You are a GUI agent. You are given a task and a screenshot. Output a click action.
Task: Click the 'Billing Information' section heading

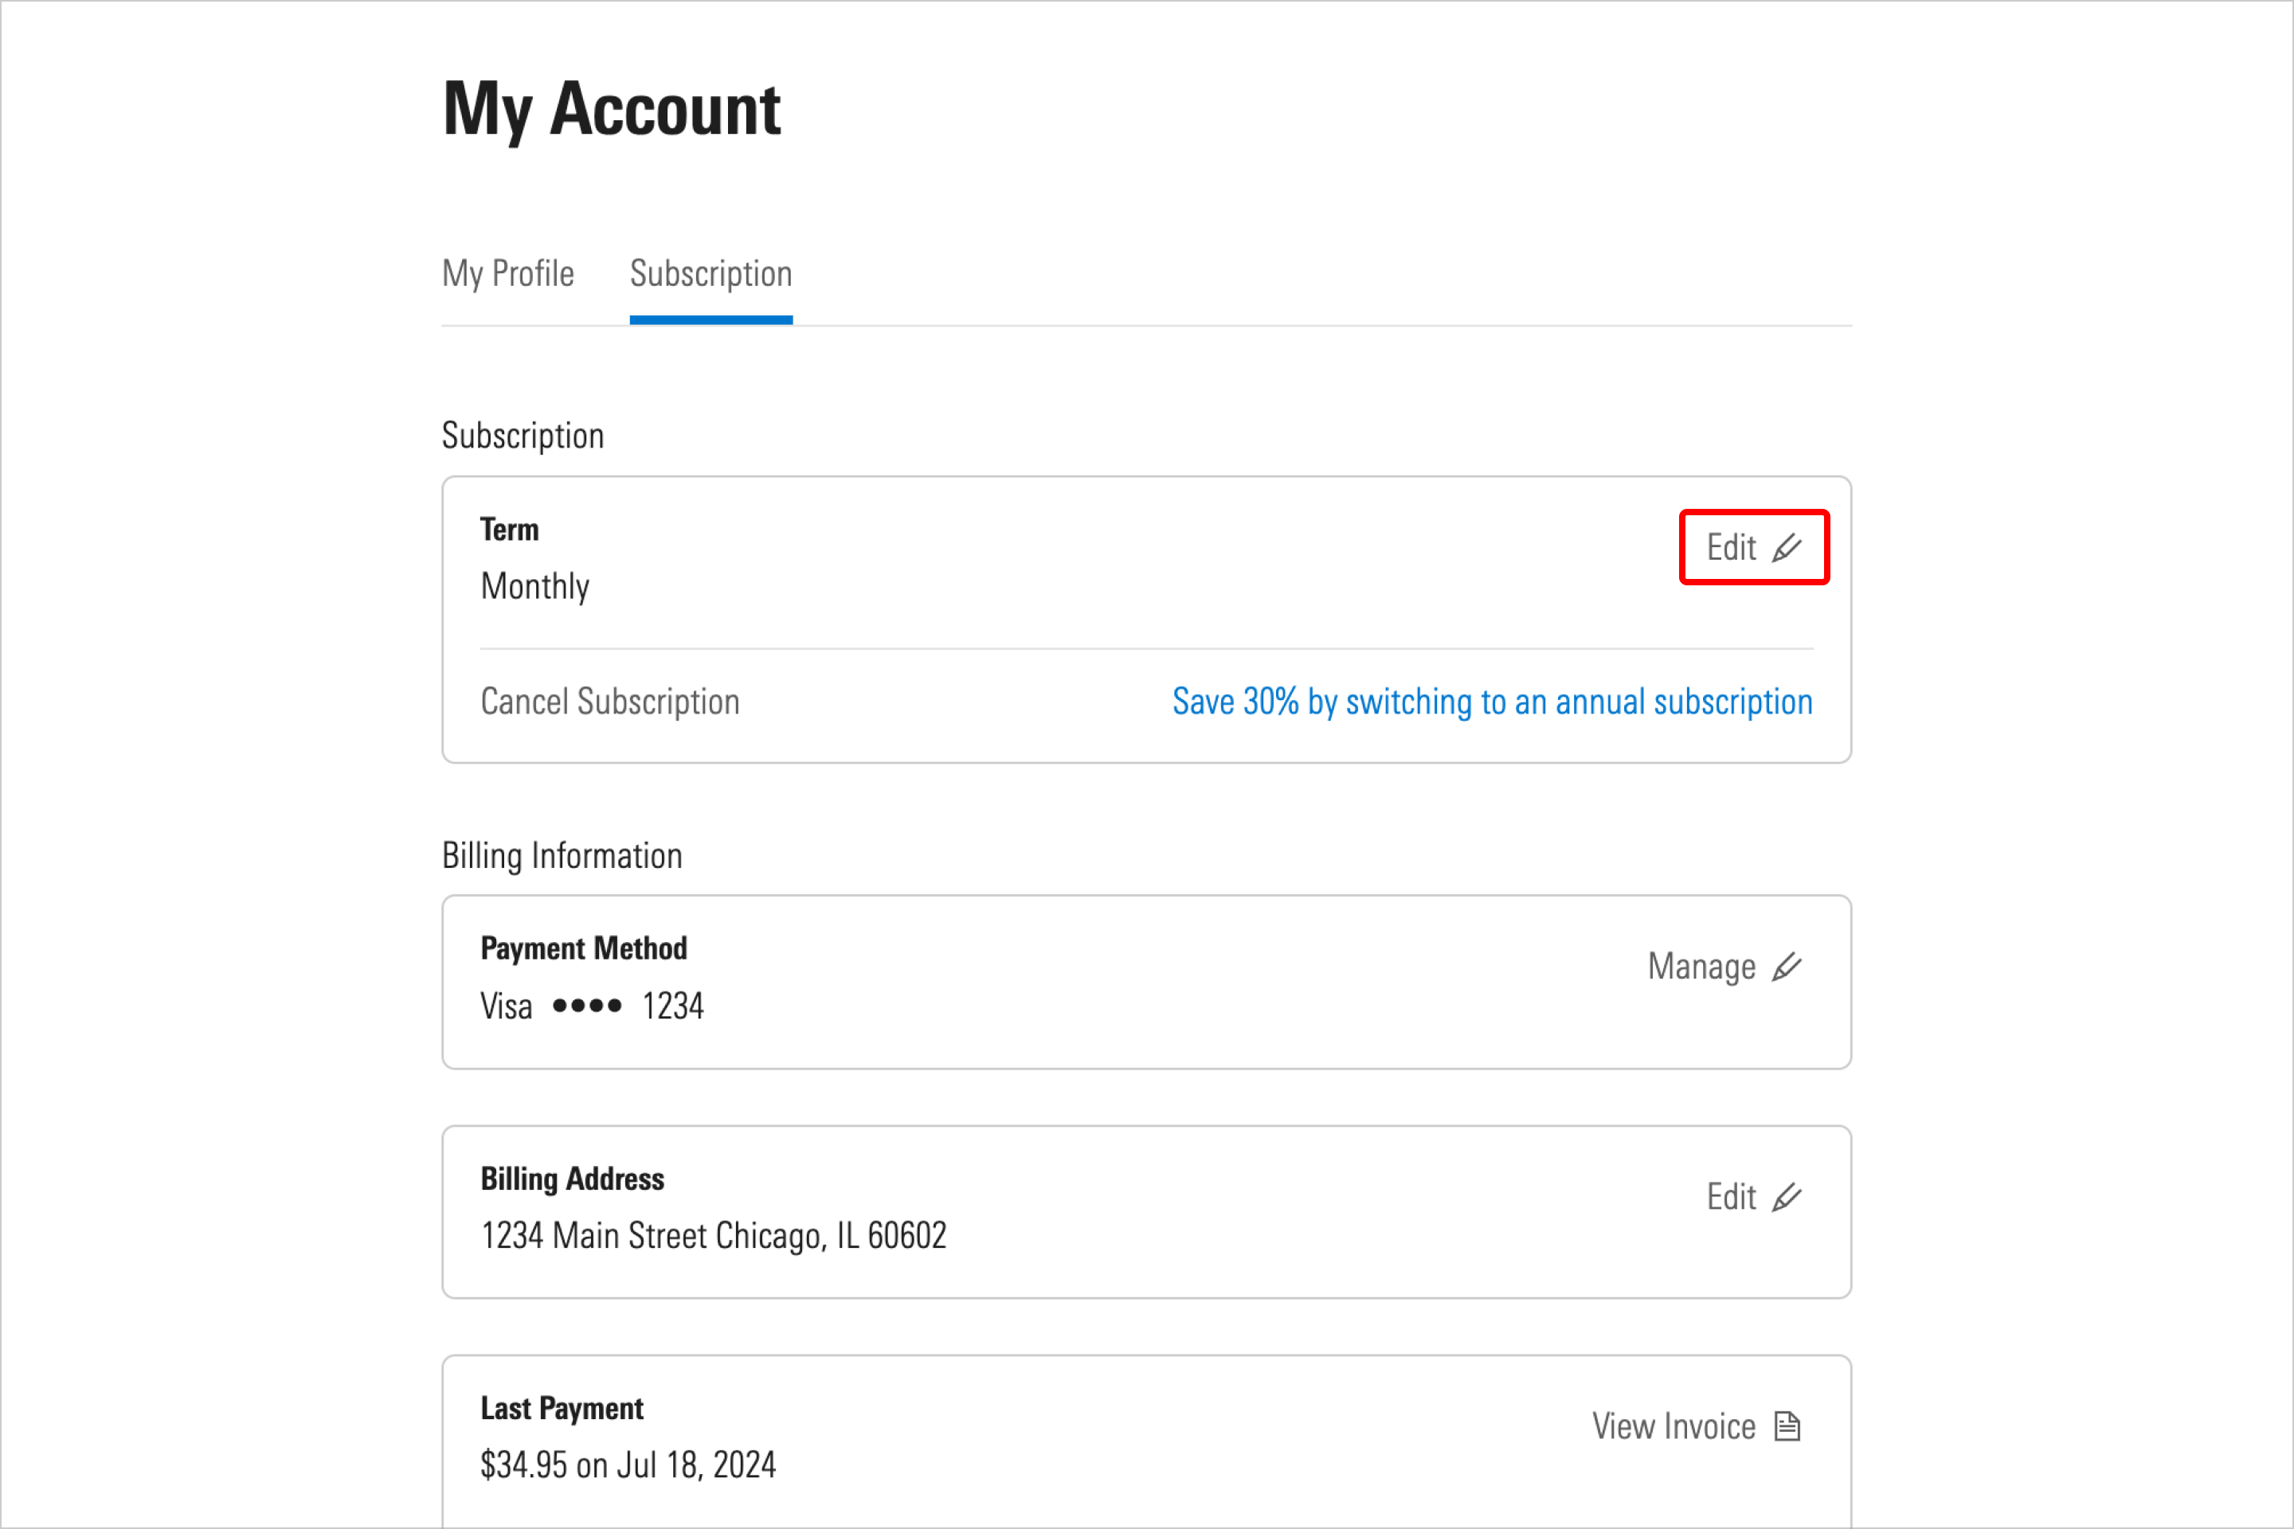click(562, 856)
